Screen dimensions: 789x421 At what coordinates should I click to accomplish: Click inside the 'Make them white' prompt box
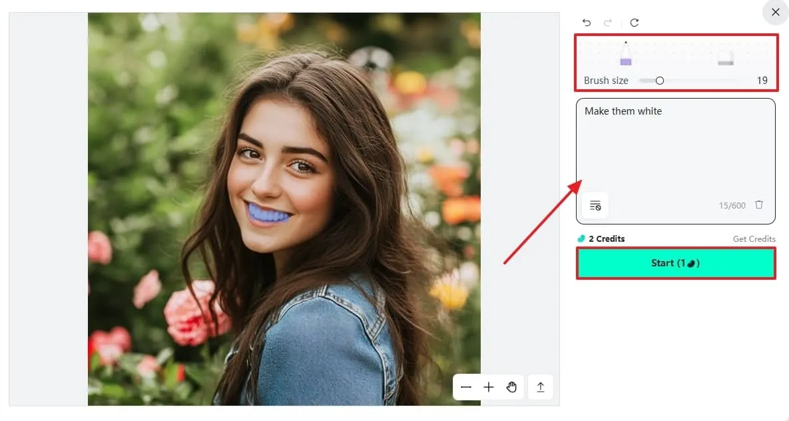click(x=675, y=146)
